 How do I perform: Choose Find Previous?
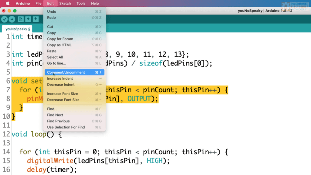point(74,121)
